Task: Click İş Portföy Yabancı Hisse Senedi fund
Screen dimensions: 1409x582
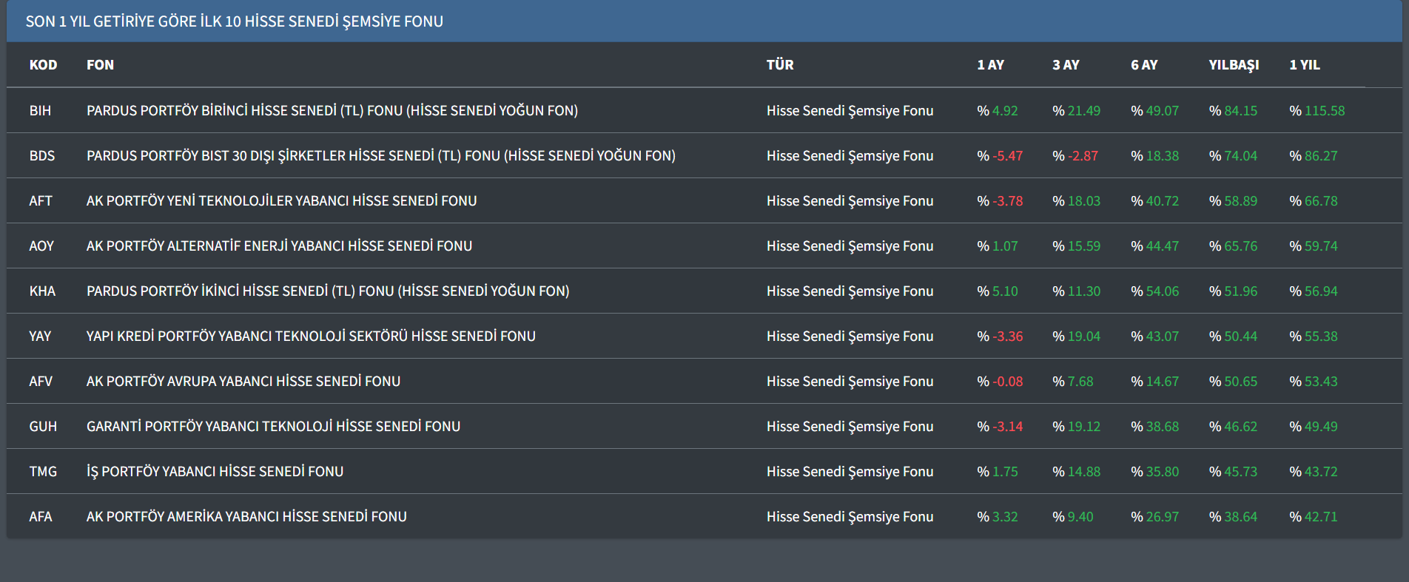Action: pyautogui.click(x=215, y=472)
